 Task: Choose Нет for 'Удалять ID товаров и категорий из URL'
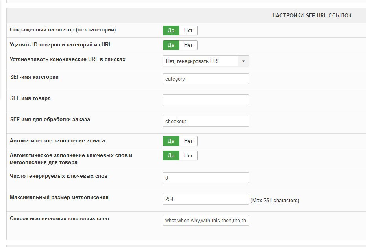coord(188,45)
